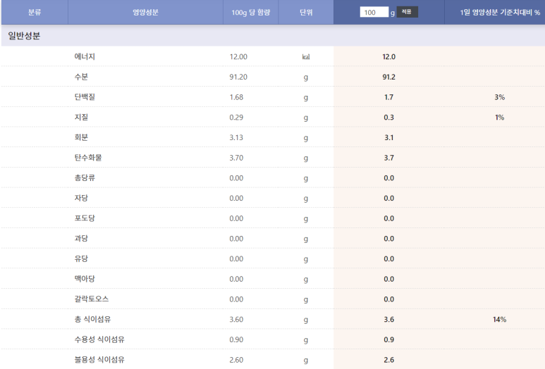Screen dimensions: 545x369
Task: Click the 91.20 value for 수분
Action: pos(238,77)
